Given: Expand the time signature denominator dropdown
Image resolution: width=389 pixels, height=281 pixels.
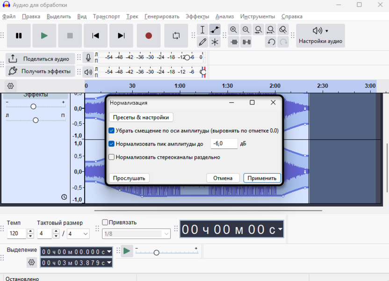Looking at the screenshot, I should click(x=86, y=233).
